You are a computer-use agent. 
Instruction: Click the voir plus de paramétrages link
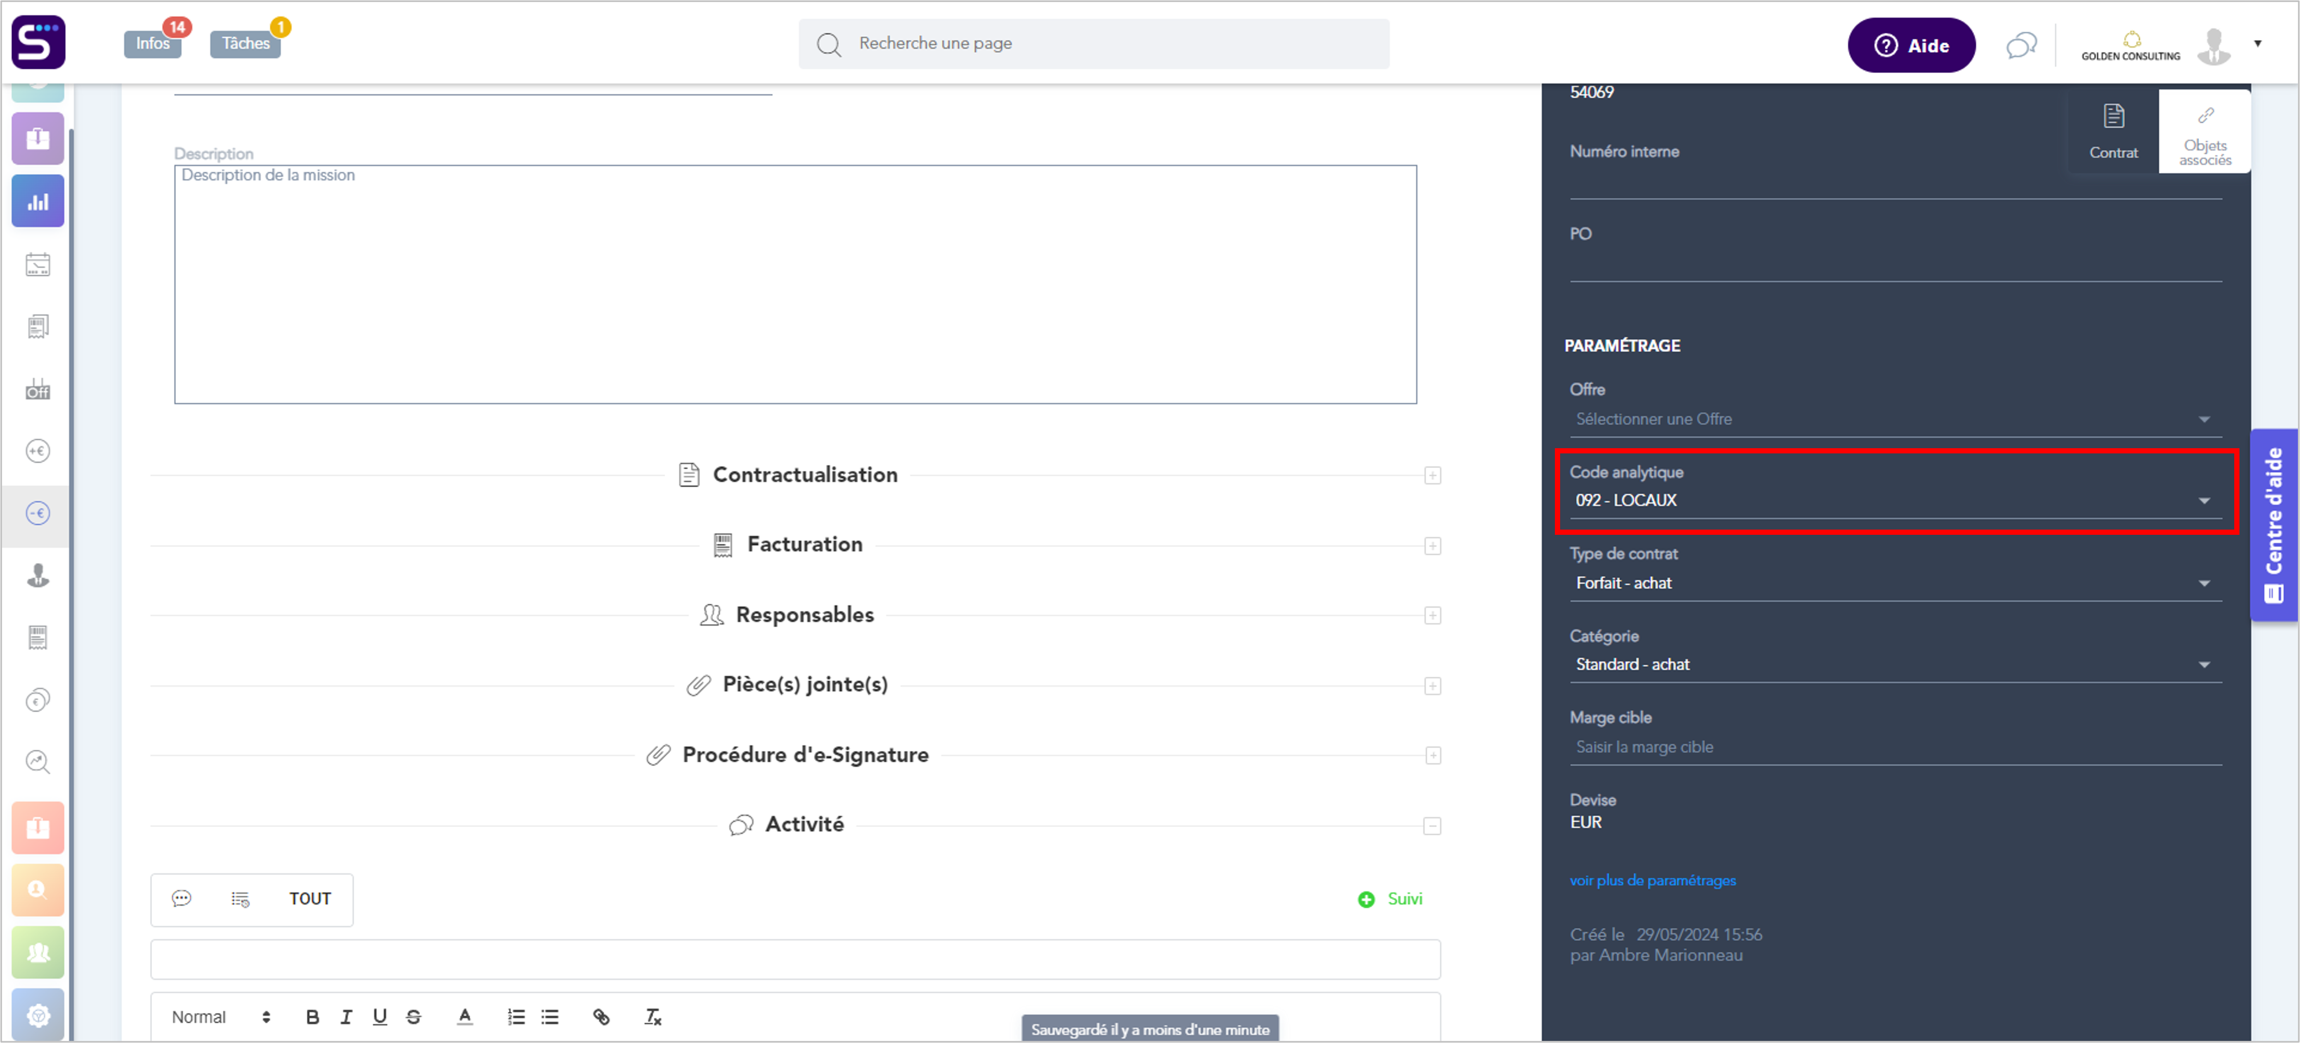1652,881
